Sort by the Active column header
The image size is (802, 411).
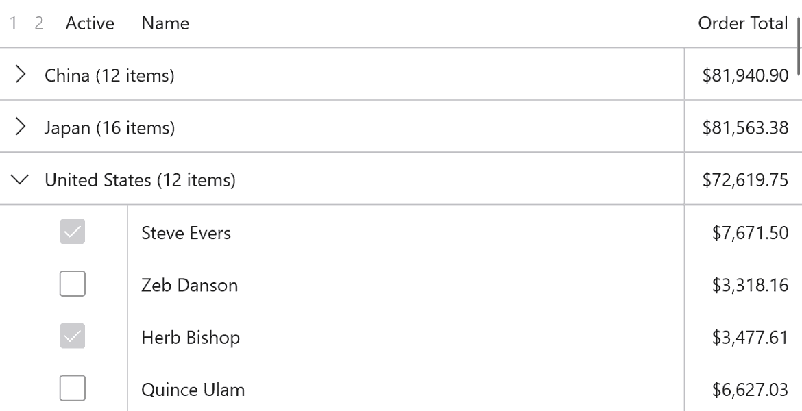point(90,23)
